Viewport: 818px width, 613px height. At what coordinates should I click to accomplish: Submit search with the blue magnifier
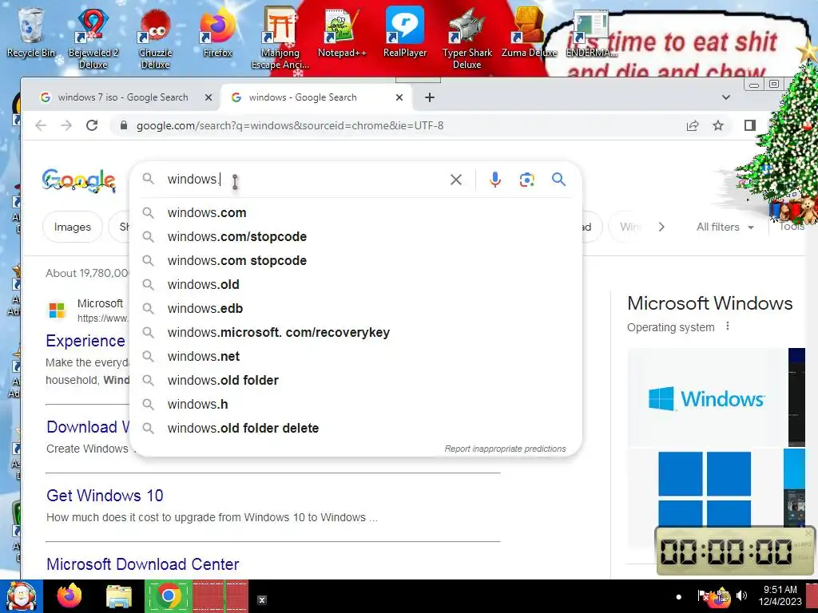point(558,180)
